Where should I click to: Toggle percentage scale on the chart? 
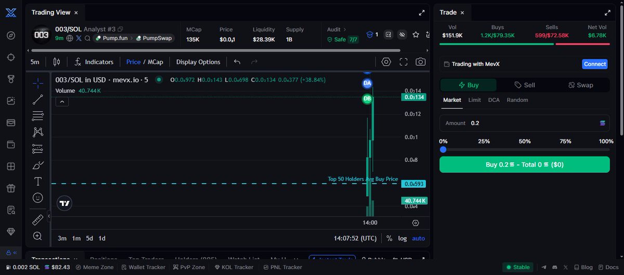[x=389, y=238]
